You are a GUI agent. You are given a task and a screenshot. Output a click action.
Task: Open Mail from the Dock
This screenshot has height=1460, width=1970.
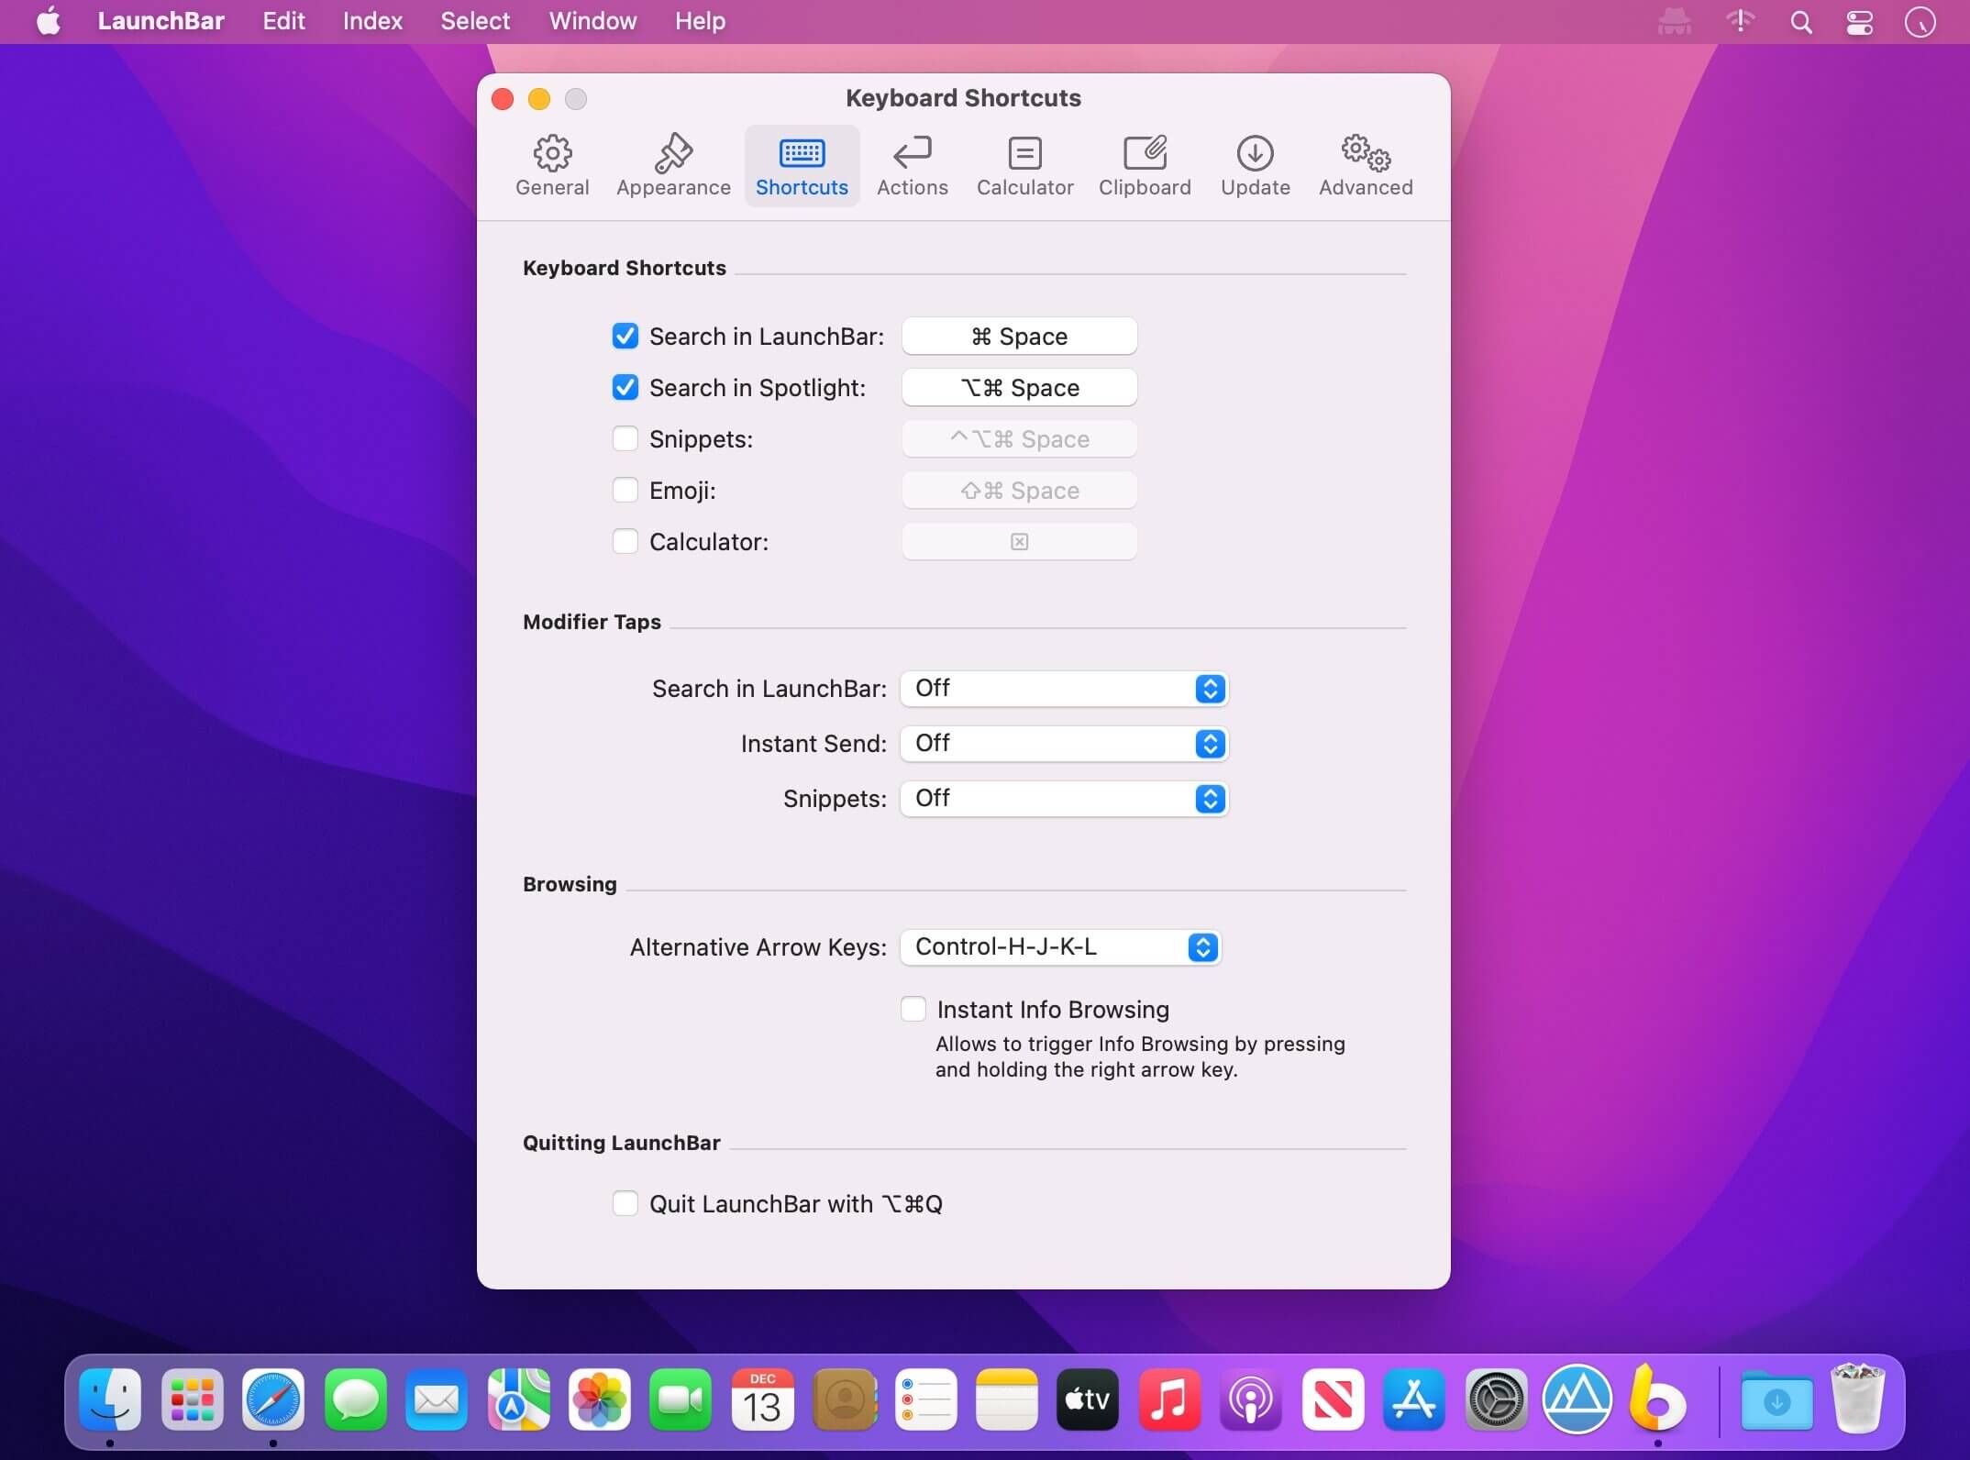coord(437,1399)
